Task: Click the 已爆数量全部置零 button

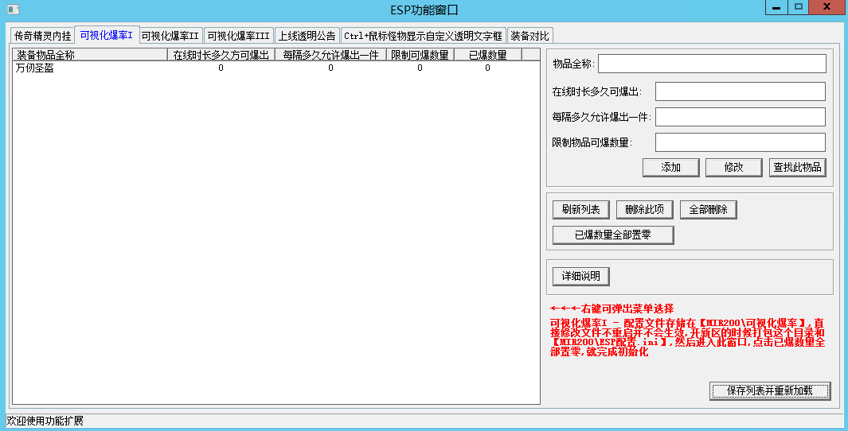Action: click(613, 235)
